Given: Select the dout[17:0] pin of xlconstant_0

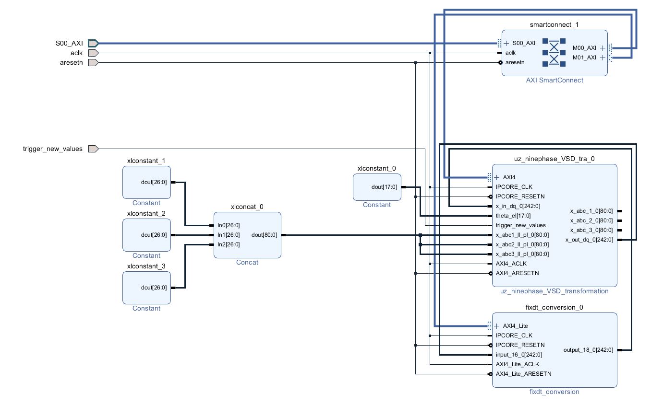Looking at the screenshot, I should [x=384, y=187].
